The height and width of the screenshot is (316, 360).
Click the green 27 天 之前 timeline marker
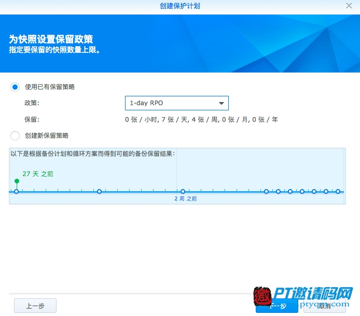pos(17,181)
